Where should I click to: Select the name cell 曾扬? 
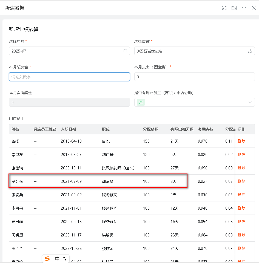coord(15,141)
